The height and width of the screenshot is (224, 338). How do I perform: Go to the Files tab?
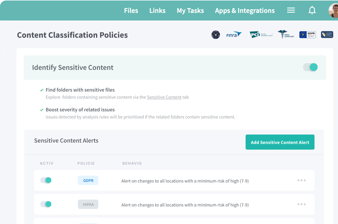click(131, 11)
